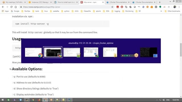This screenshot has height=102, width=182.
Task: Select the terminal window thumbnail in switcher
Action: click(53, 52)
